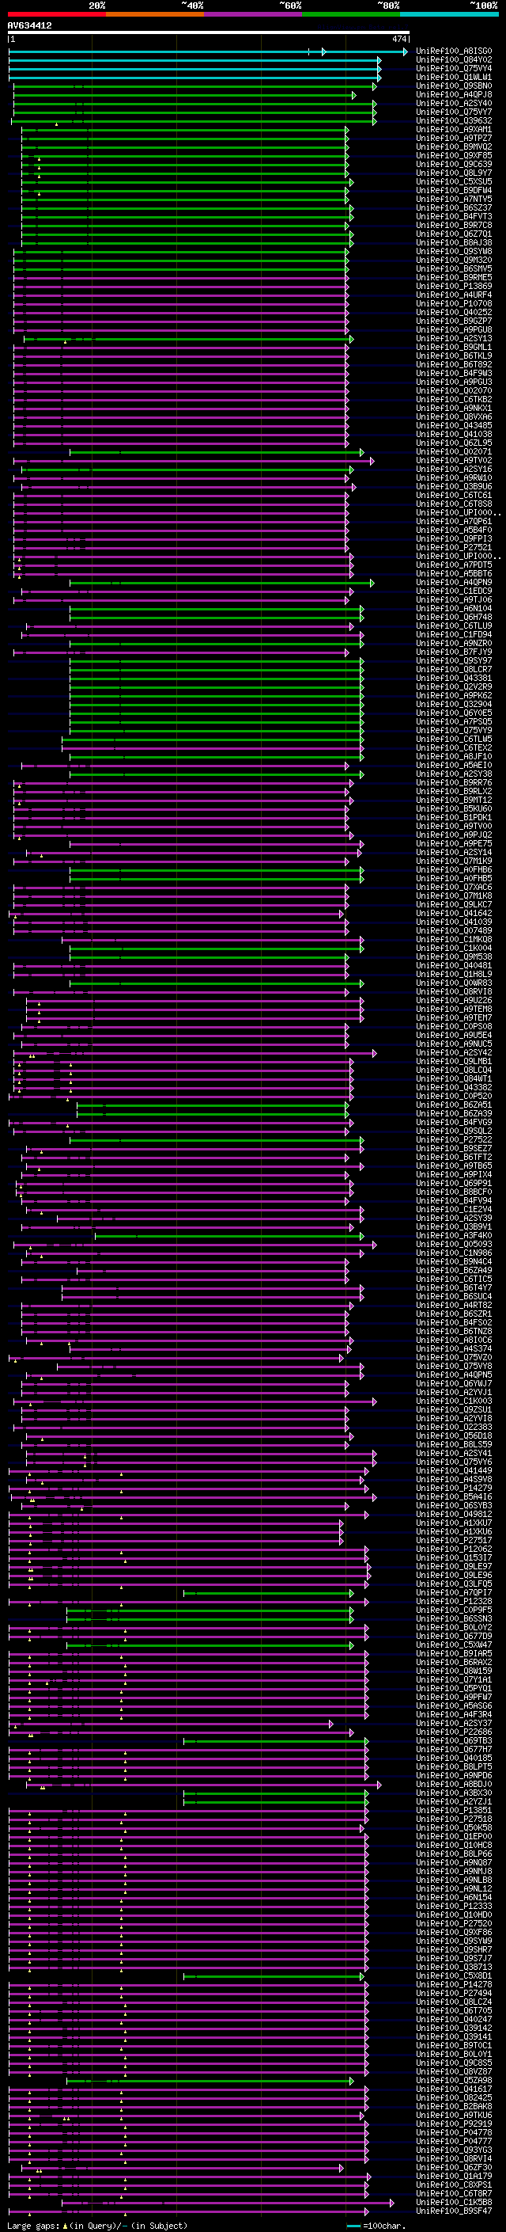Open hit UniRef100_P22686
506x2232 pixels.
(454, 1733)
